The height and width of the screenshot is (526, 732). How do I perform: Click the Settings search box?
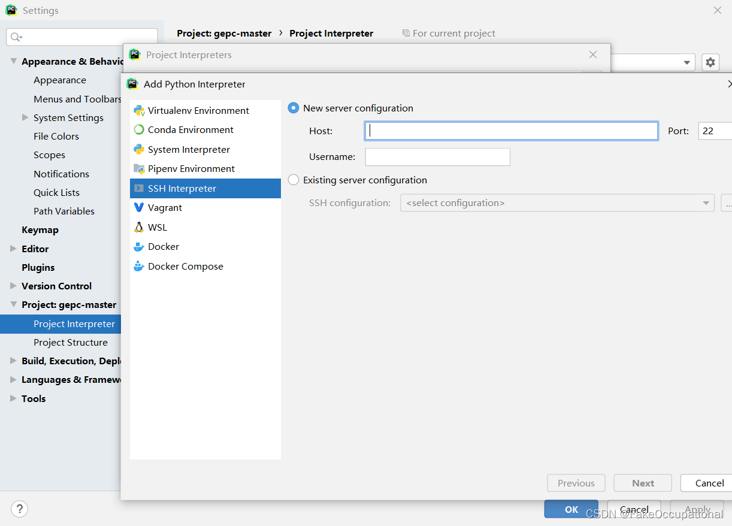click(82, 37)
